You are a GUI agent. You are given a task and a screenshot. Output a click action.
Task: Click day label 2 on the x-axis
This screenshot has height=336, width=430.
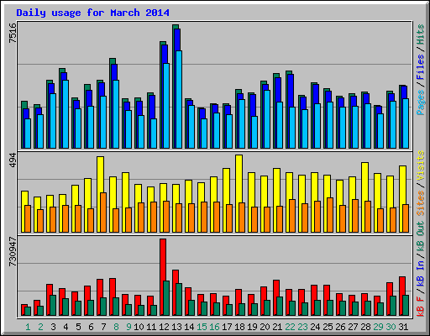(x=40, y=327)
